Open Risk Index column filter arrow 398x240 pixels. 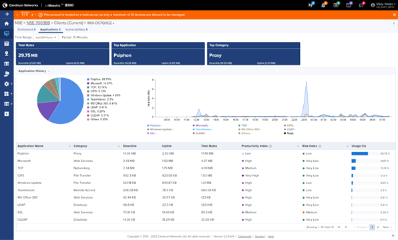[347, 146]
